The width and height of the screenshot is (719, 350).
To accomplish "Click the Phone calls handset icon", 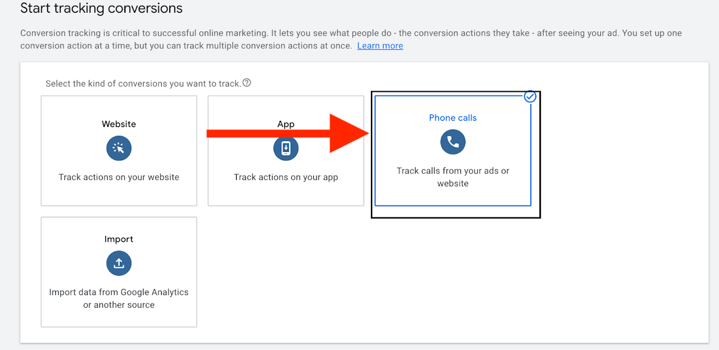I will [453, 142].
